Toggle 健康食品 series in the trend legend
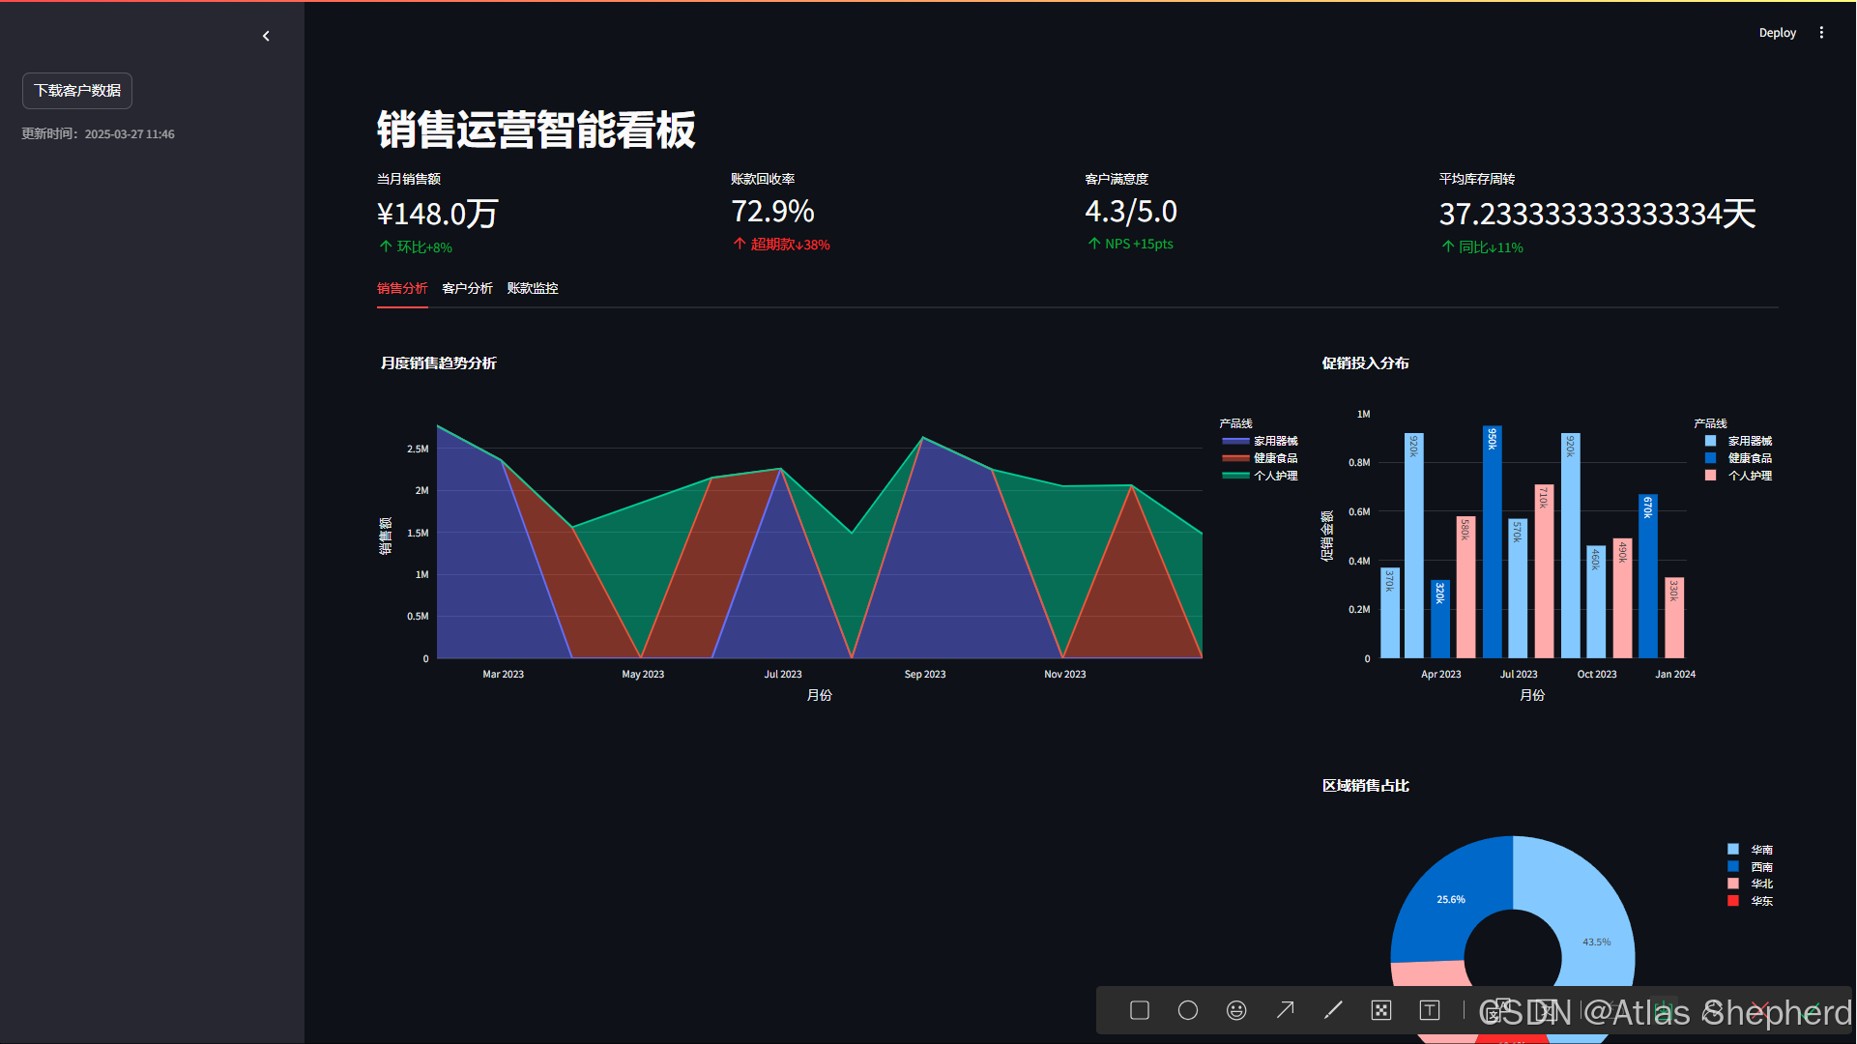 tap(1274, 458)
